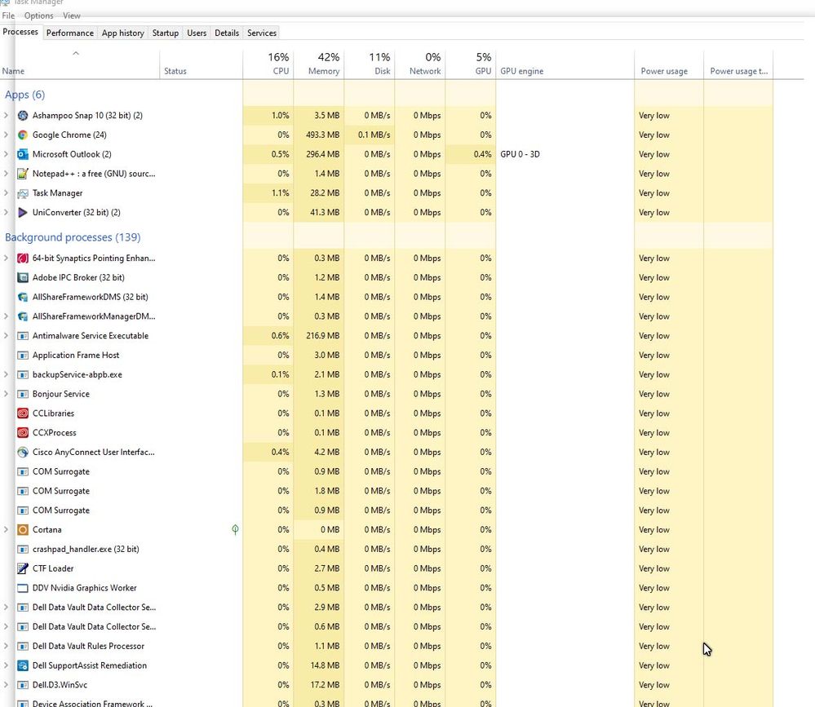Click the Google Chrome process icon
Screen dimensions: 815x707
point(22,135)
